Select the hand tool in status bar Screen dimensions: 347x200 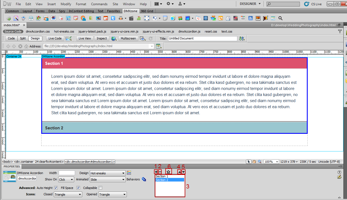click(254, 162)
